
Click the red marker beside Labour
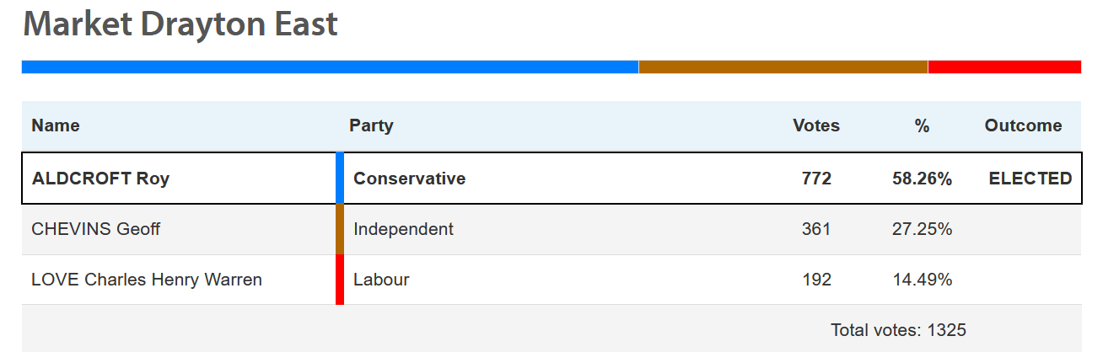click(x=340, y=280)
